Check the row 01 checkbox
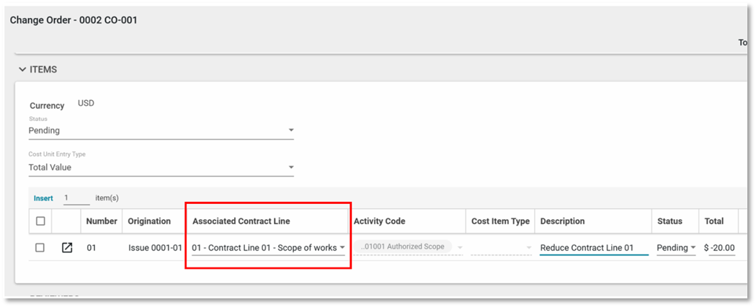The height and width of the screenshot is (307, 756). pyautogui.click(x=40, y=248)
